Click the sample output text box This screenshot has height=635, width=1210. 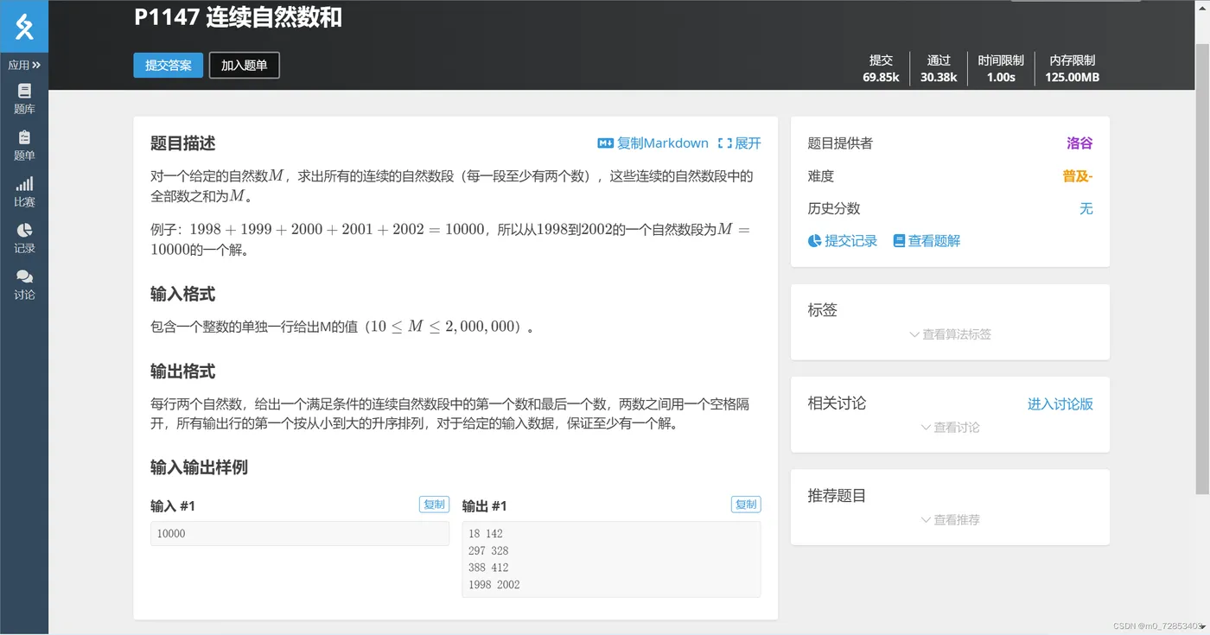point(611,559)
